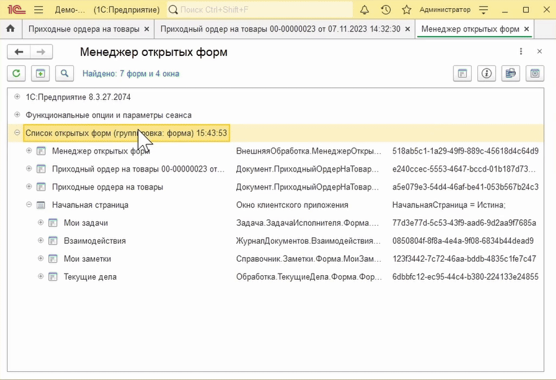
Task: Click the info circle toolbar button
Action: pyautogui.click(x=486, y=73)
